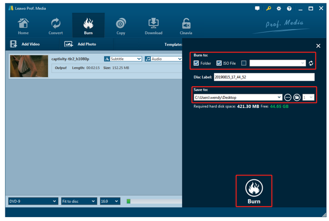Refresh the disc drive list

click(x=311, y=63)
